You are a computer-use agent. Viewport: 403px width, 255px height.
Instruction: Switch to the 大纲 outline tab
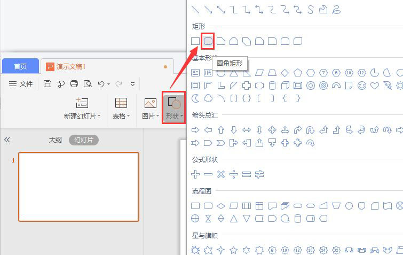56,140
